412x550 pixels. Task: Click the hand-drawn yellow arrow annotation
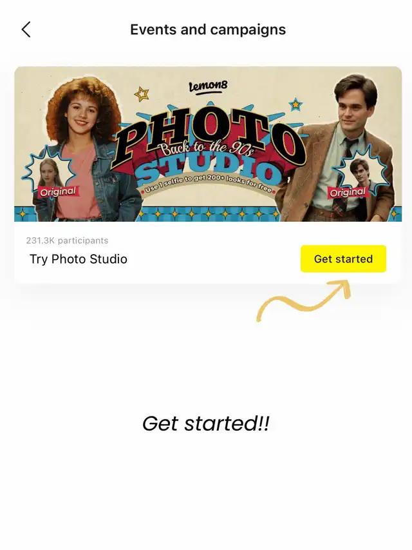pyautogui.click(x=303, y=300)
